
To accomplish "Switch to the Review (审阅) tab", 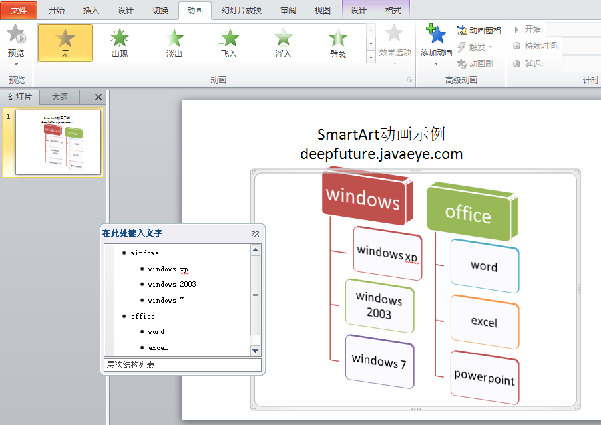I will [x=288, y=11].
